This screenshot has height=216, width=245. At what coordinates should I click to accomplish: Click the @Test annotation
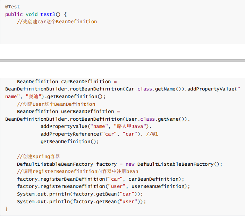[x=12, y=7]
